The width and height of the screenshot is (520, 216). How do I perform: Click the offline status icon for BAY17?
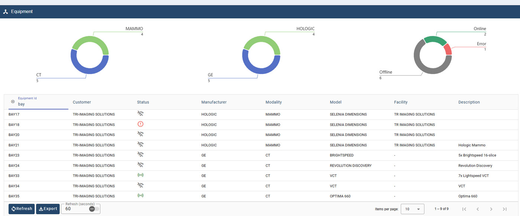coord(140,114)
